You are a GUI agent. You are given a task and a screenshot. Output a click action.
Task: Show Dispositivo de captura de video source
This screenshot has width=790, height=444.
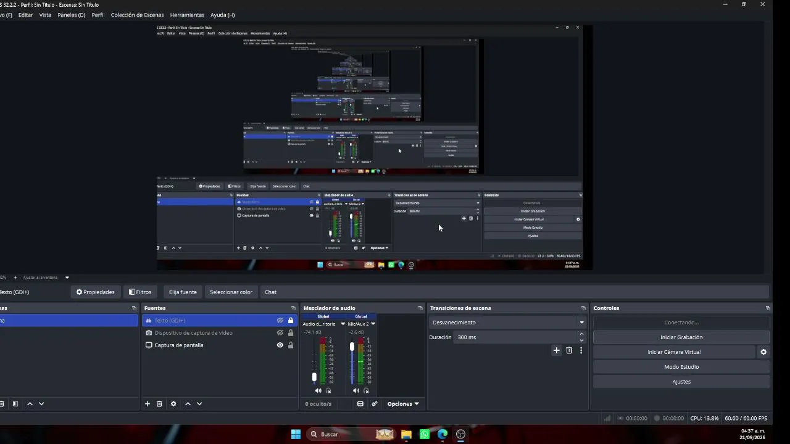[280, 333]
